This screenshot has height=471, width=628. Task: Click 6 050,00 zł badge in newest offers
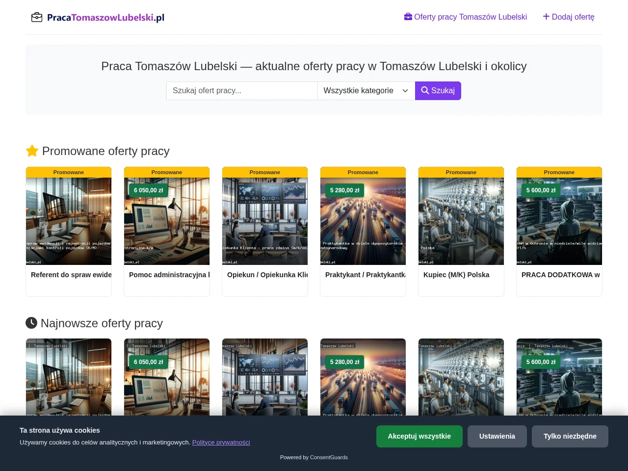coord(149,362)
